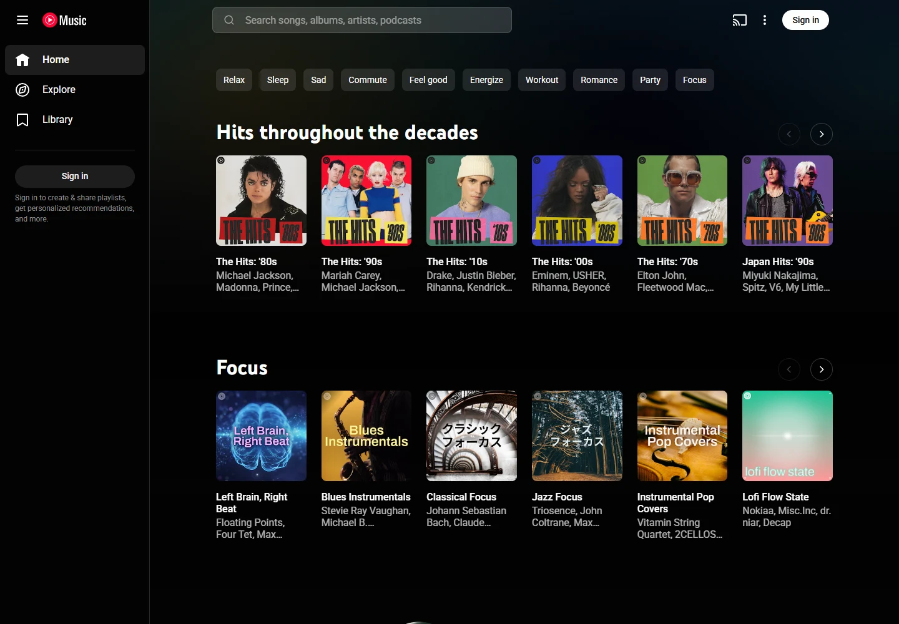Open the hamburger guide menu
Image resolution: width=899 pixels, height=624 pixels.
(x=22, y=20)
